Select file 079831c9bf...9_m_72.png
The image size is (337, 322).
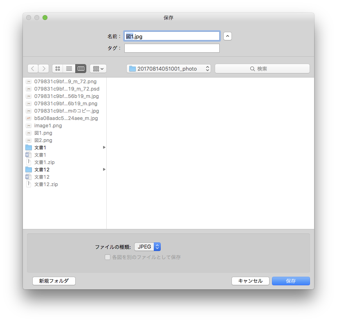[x=65, y=82]
